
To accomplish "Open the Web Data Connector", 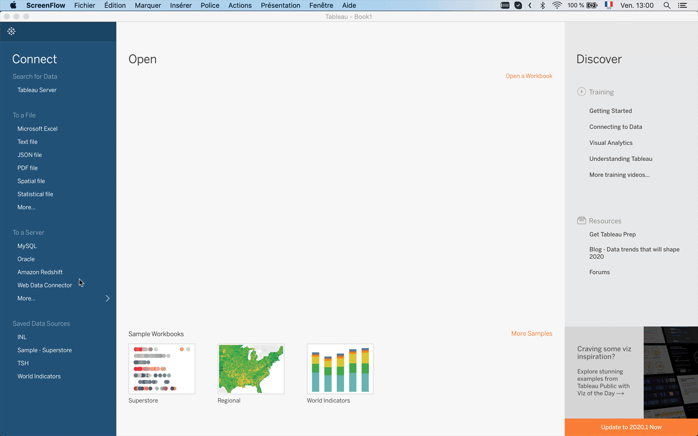I will coord(45,285).
